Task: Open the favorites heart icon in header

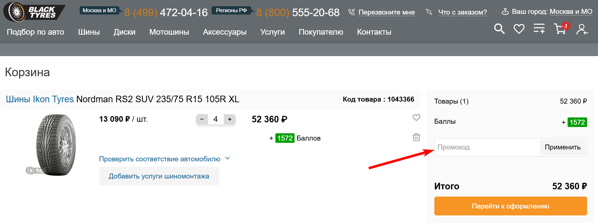Action: pyautogui.click(x=519, y=29)
